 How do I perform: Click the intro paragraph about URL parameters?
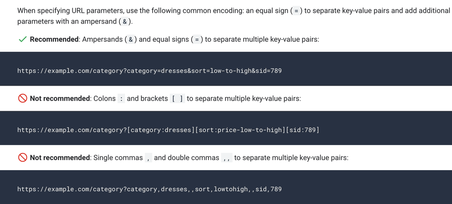tap(233, 16)
